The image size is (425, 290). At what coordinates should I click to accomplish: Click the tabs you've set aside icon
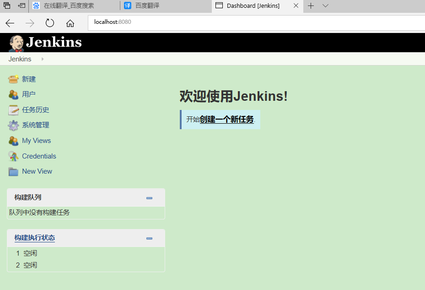click(7, 5)
